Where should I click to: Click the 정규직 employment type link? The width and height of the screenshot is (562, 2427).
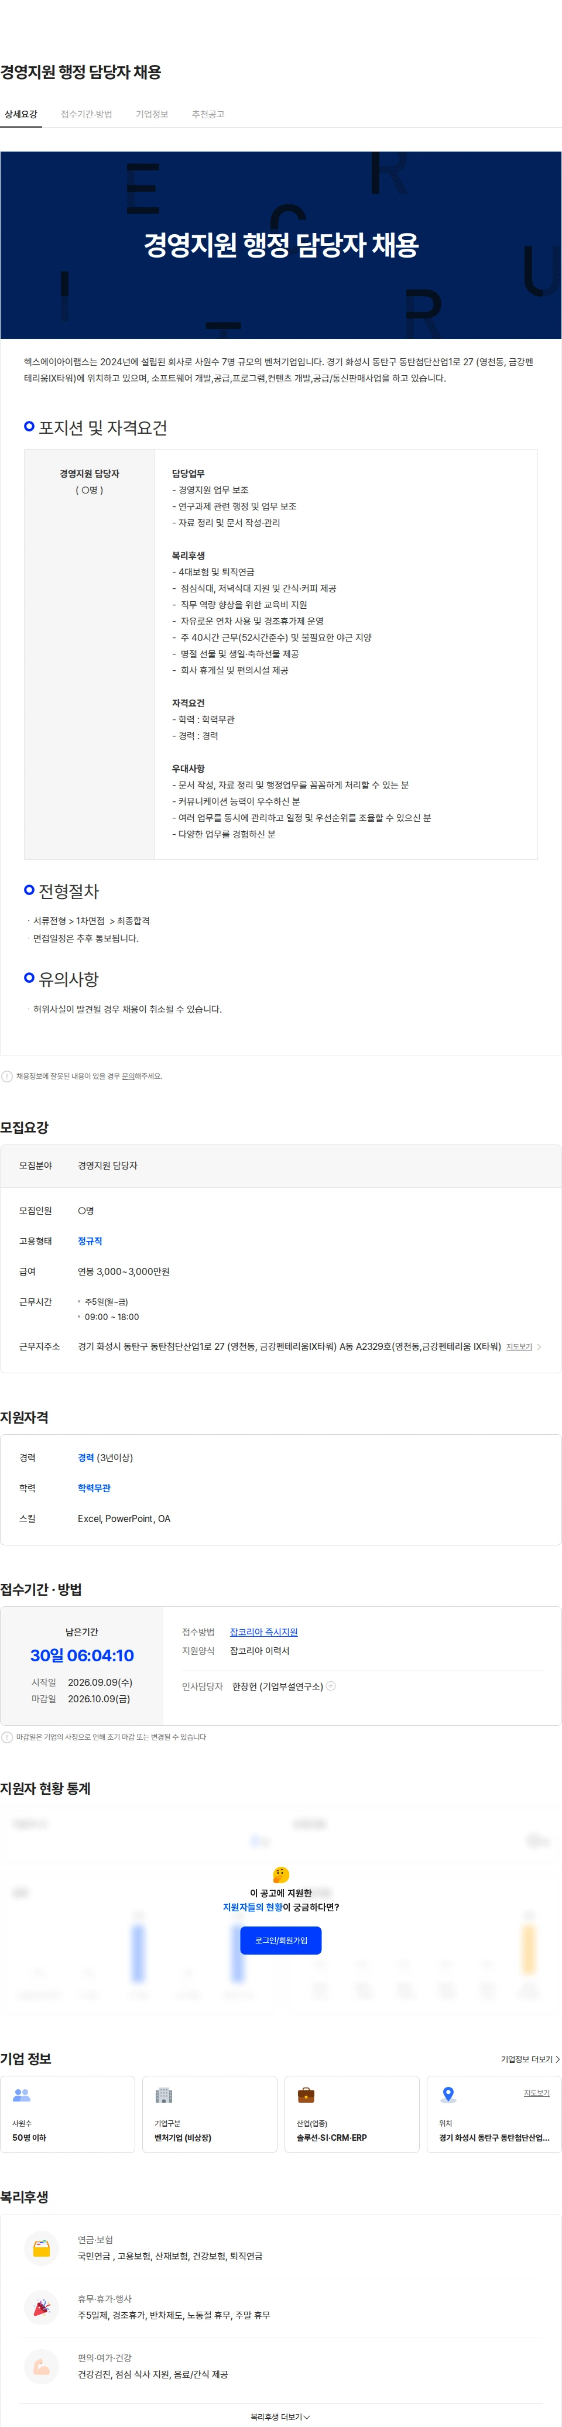[90, 1241]
